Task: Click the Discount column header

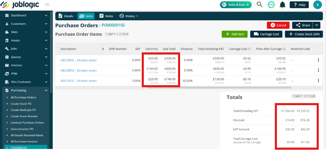Action: click(x=186, y=49)
